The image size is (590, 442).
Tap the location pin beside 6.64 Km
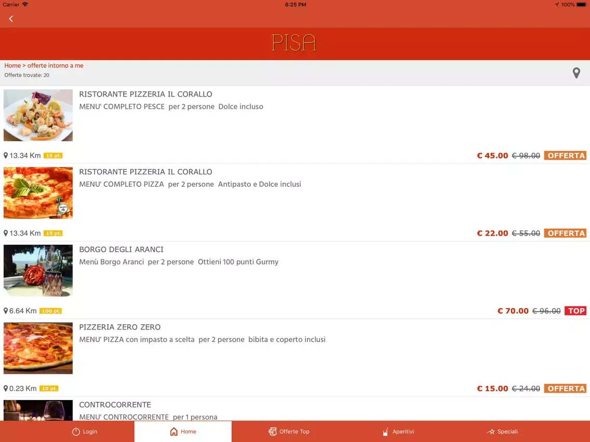[6, 311]
